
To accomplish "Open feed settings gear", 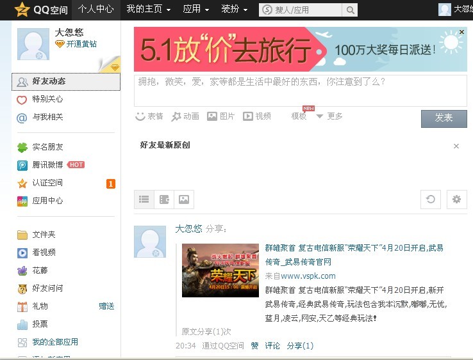I will coord(457,200).
